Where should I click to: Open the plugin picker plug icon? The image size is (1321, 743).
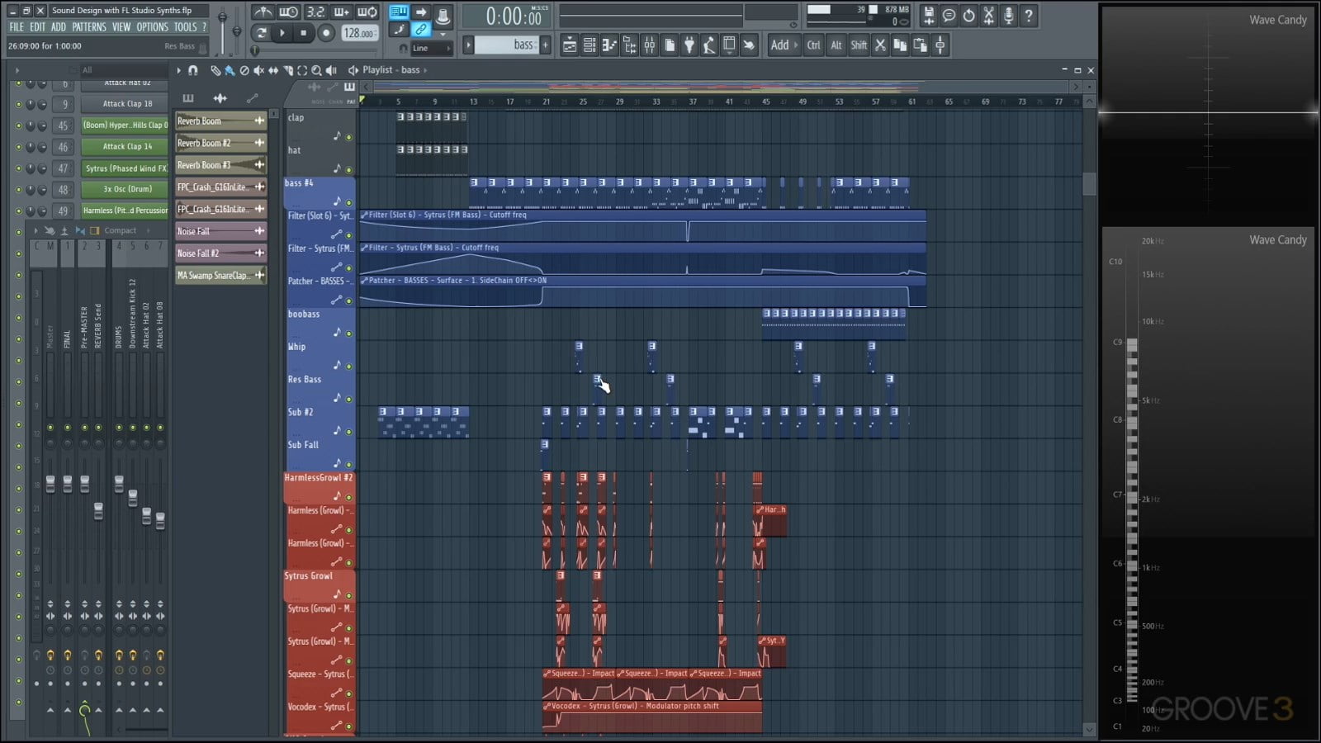[x=689, y=45]
